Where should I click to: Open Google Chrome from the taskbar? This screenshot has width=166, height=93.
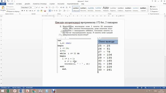[34, 91]
